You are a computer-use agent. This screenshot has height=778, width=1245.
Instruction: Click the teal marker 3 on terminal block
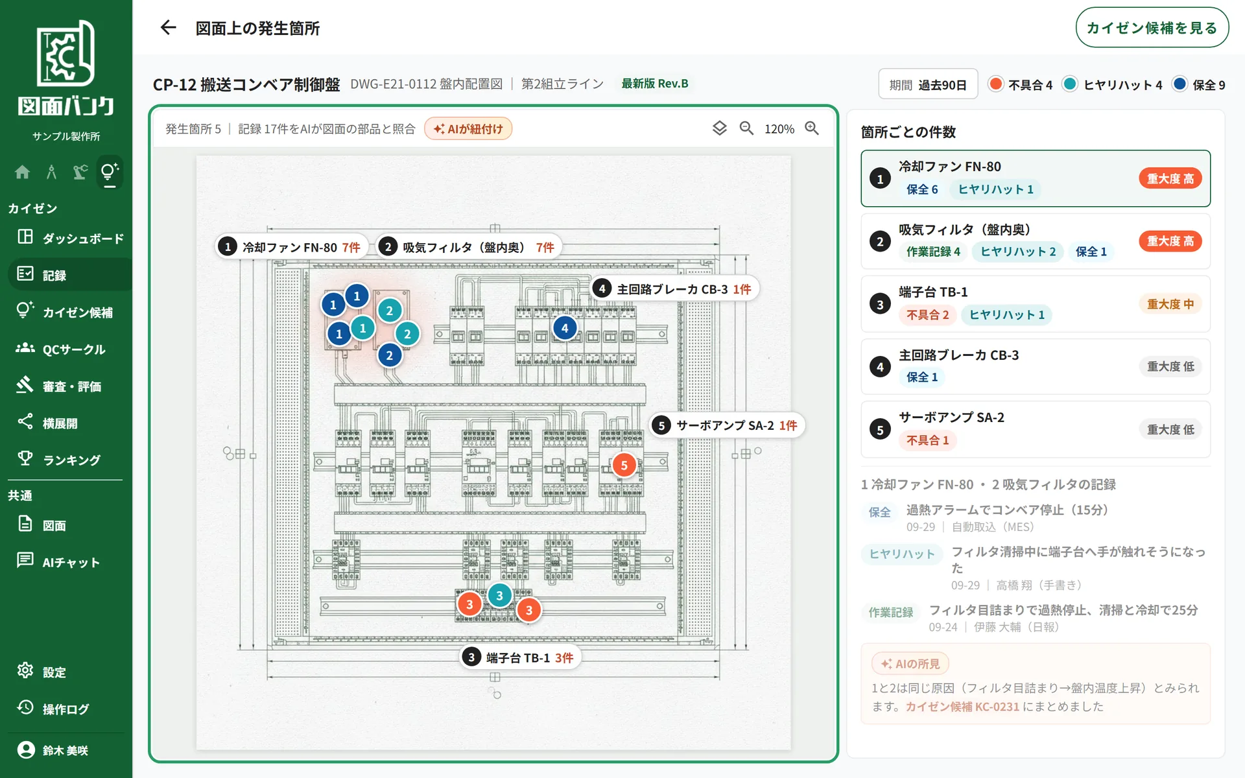(x=499, y=595)
